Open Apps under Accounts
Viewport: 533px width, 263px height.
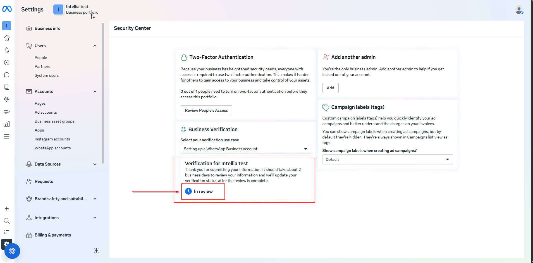39,130
